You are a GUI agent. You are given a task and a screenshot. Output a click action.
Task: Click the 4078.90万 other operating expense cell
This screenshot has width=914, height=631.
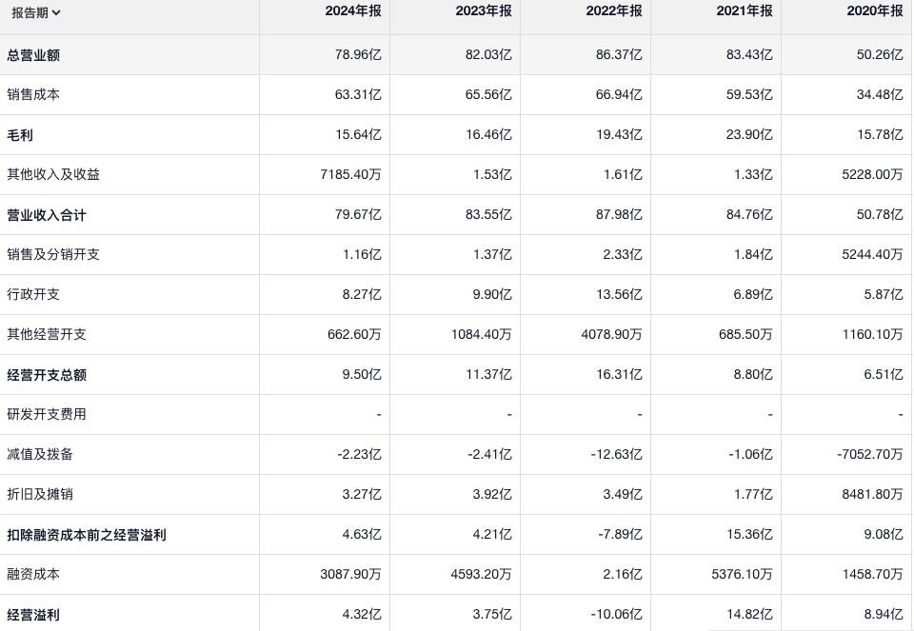coord(608,335)
